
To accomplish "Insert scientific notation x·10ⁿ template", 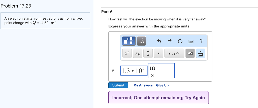I will click(174, 53).
